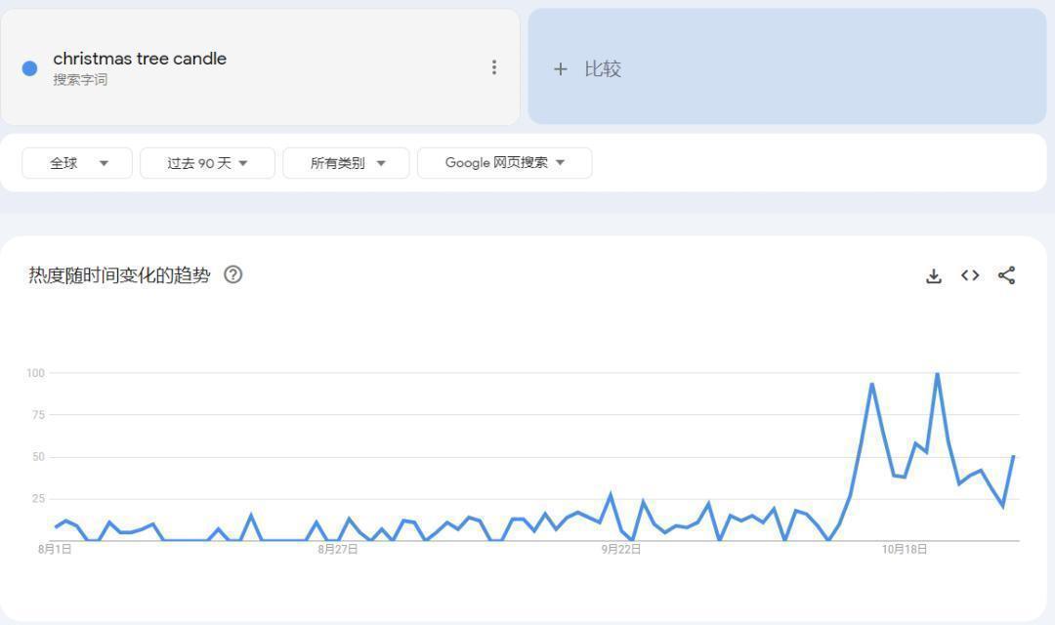This screenshot has height=625, width=1055.
Task: Click the 100 value on the y-axis
Action: [x=36, y=373]
